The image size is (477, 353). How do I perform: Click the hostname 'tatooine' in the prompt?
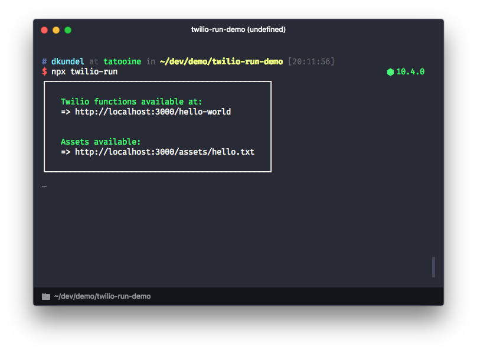122,61
